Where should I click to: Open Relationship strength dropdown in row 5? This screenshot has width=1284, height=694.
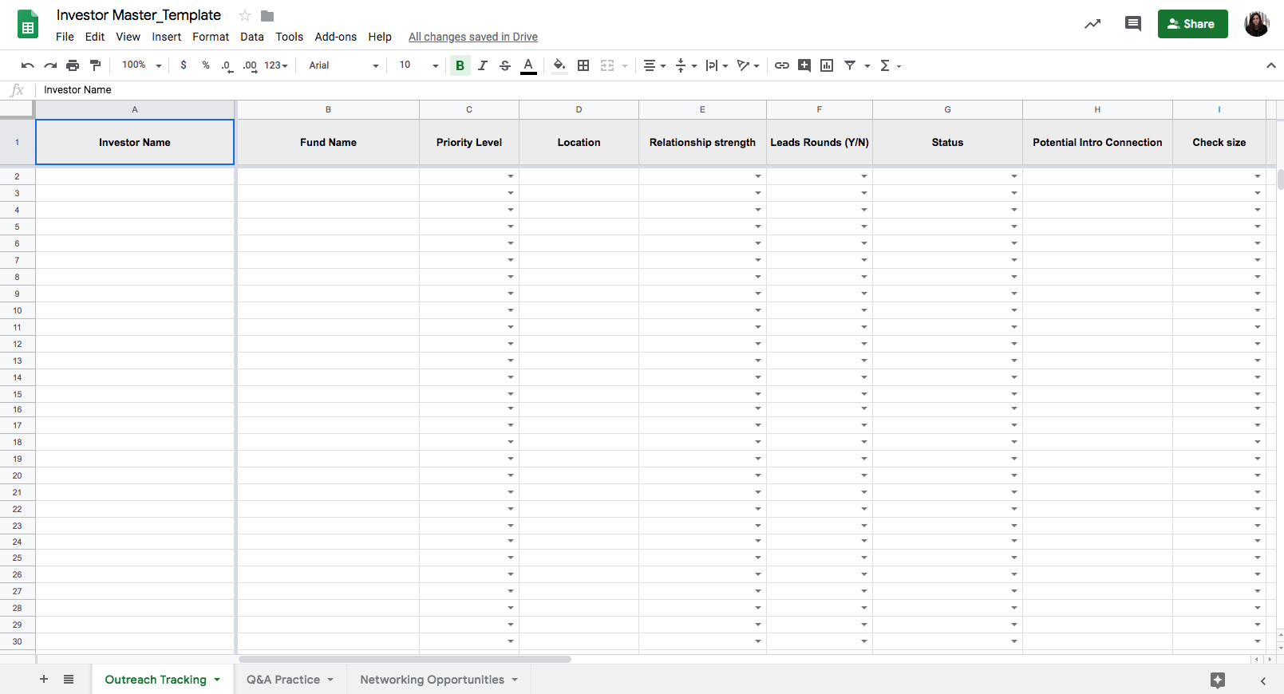point(758,227)
